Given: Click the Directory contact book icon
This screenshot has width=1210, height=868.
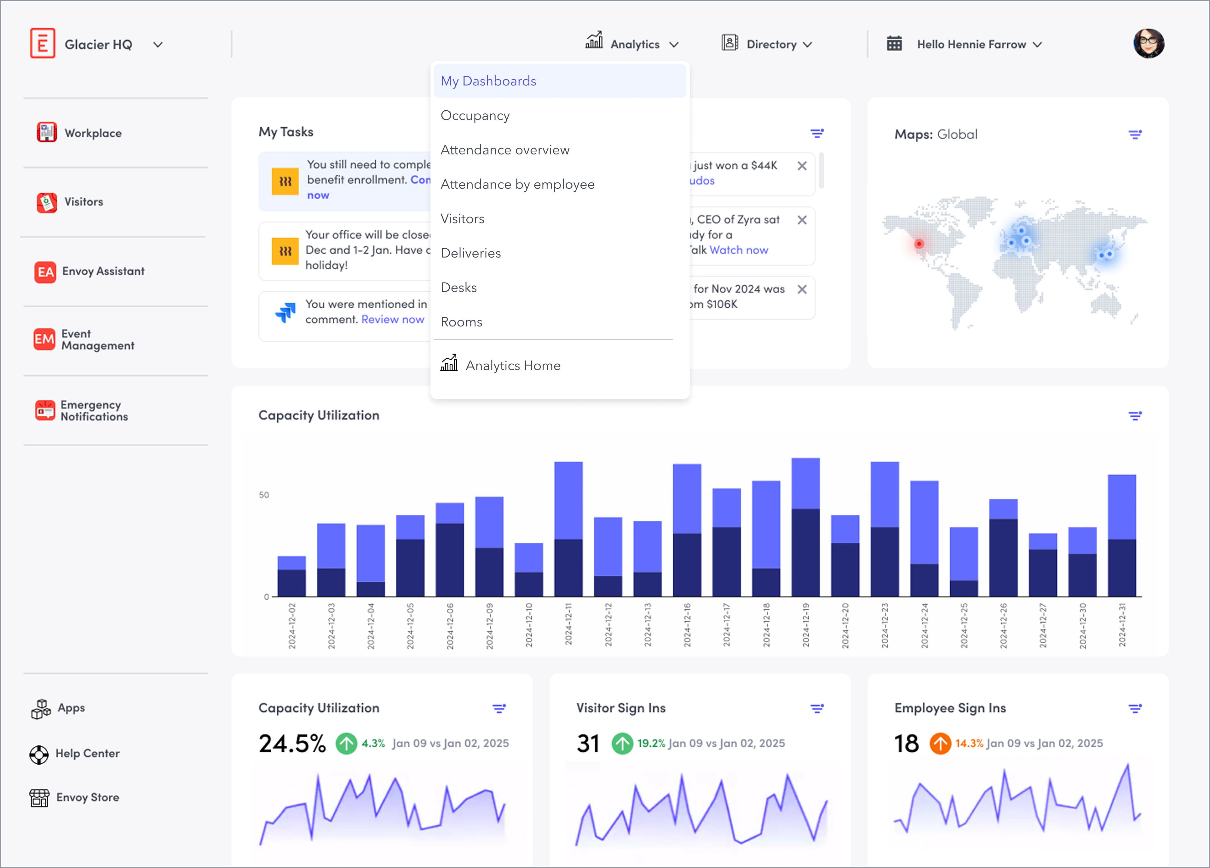Looking at the screenshot, I should click(729, 43).
